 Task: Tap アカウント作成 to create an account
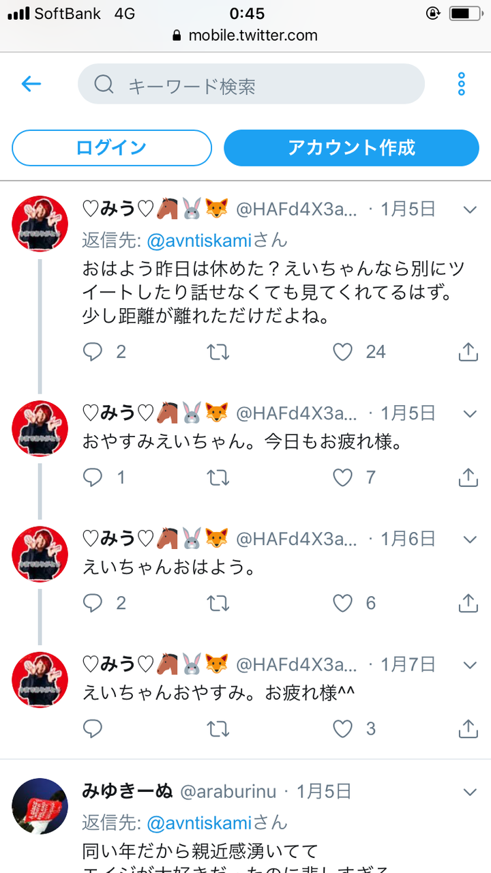[351, 148]
